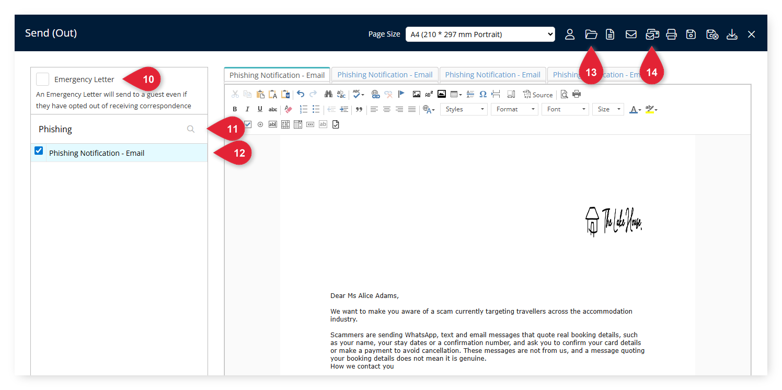782x390 pixels.
Task: Insert an anchor using flag icon
Action: click(401, 94)
